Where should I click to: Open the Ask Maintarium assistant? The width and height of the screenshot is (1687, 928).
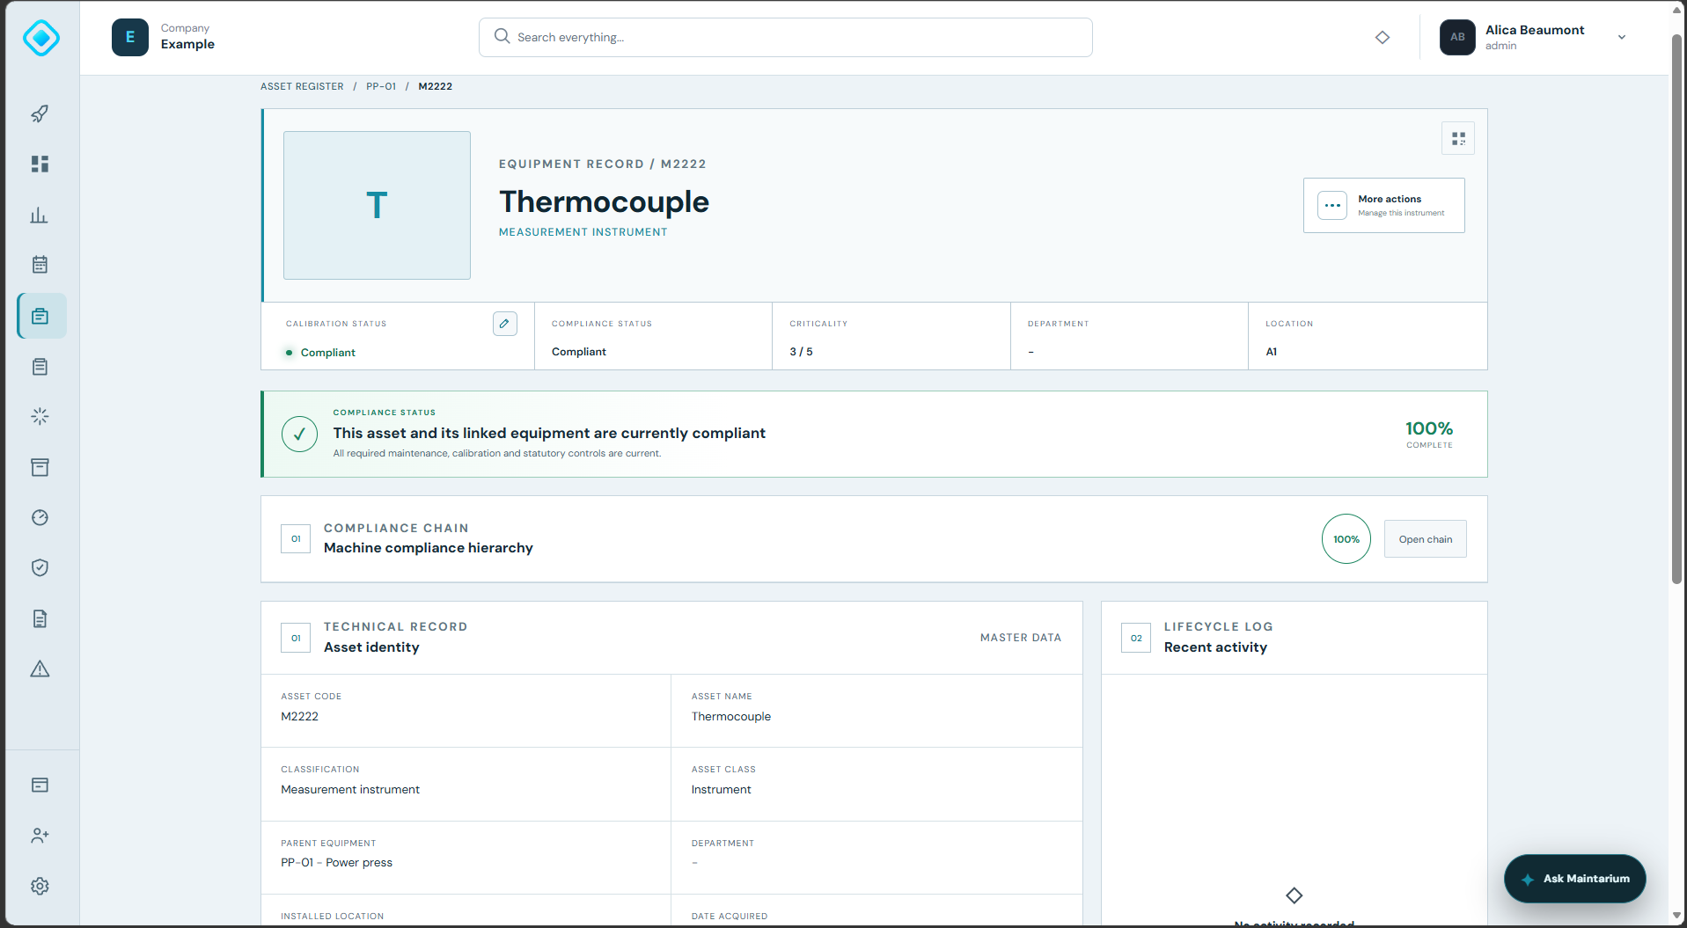(x=1574, y=879)
